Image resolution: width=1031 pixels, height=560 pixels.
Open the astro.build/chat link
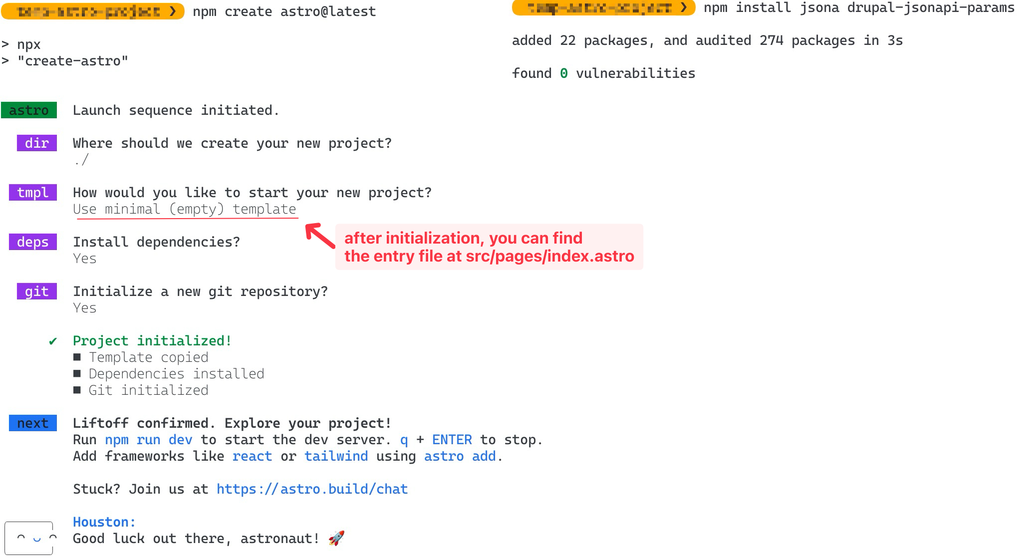pyautogui.click(x=312, y=489)
